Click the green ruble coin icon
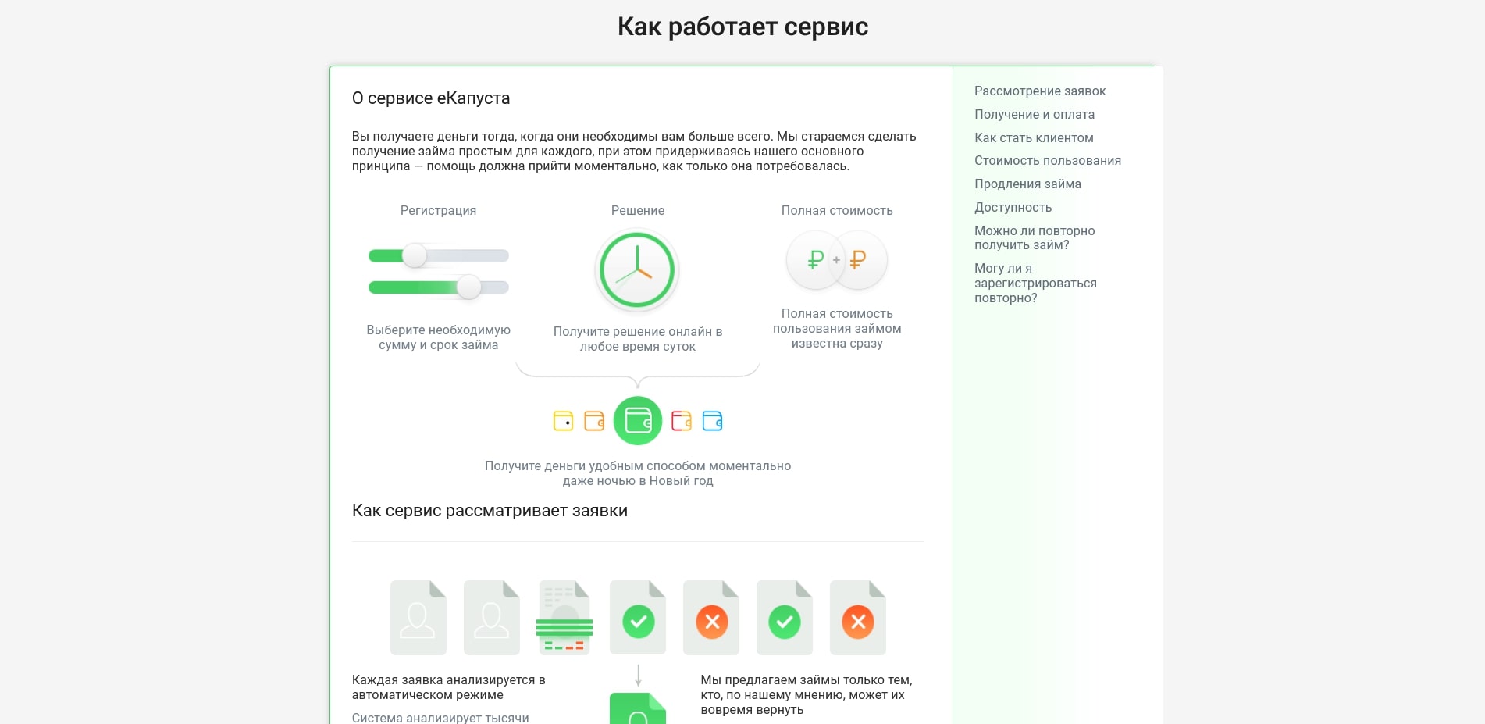The image size is (1485, 724). click(x=814, y=259)
